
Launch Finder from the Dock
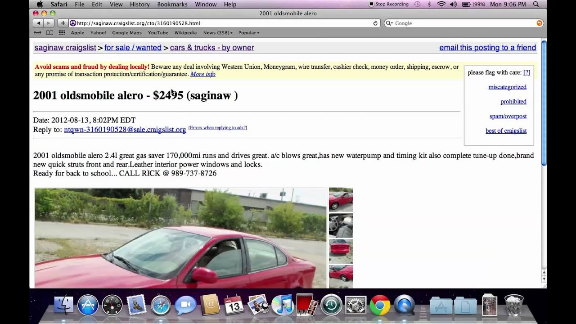tap(63, 306)
